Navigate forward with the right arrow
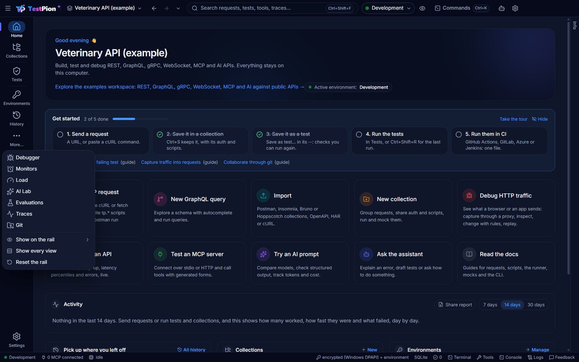 (x=166, y=8)
